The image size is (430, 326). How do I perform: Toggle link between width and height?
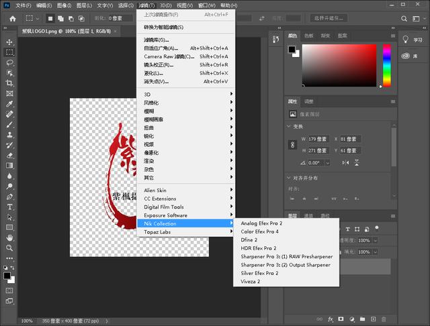point(293,144)
